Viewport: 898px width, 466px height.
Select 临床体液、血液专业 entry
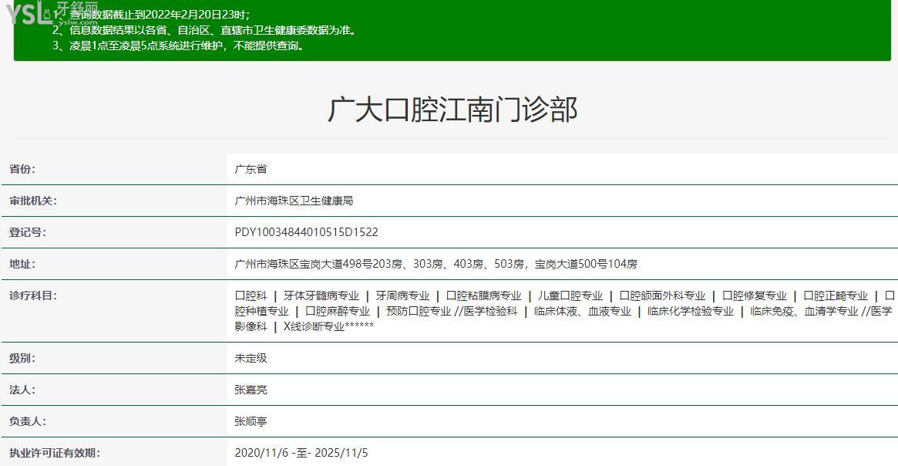click(583, 311)
